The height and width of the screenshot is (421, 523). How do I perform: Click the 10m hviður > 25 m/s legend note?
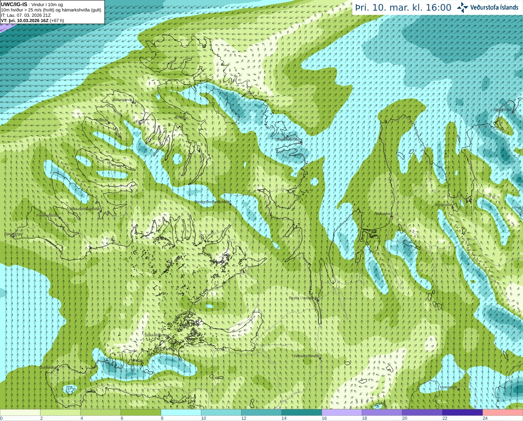(x=51, y=10)
